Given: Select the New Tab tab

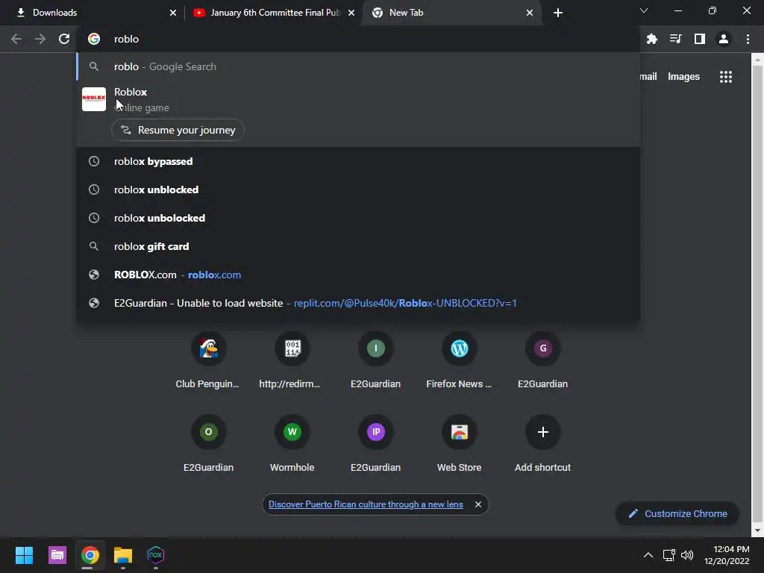Looking at the screenshot, I should point(451,13).
